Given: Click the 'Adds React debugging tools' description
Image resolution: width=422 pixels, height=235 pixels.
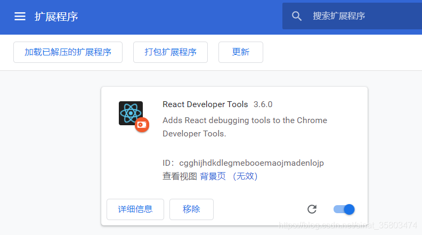Looking at the screenshot, I should tap(245, 127).
